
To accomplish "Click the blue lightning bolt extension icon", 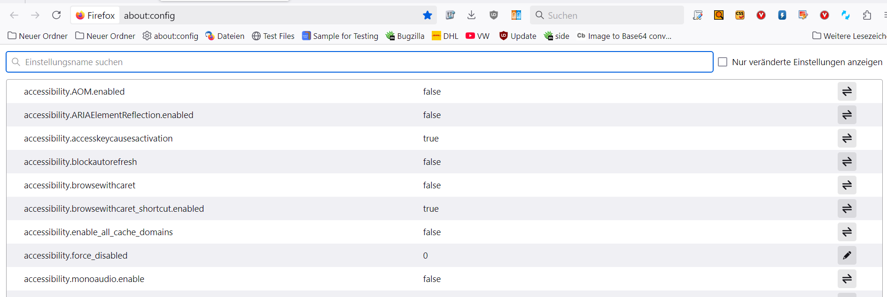I will click(x=782, y=15).
